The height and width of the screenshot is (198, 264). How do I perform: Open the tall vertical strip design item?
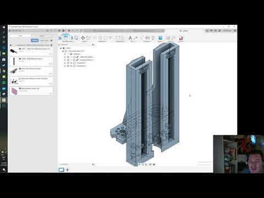coord(31,61)
